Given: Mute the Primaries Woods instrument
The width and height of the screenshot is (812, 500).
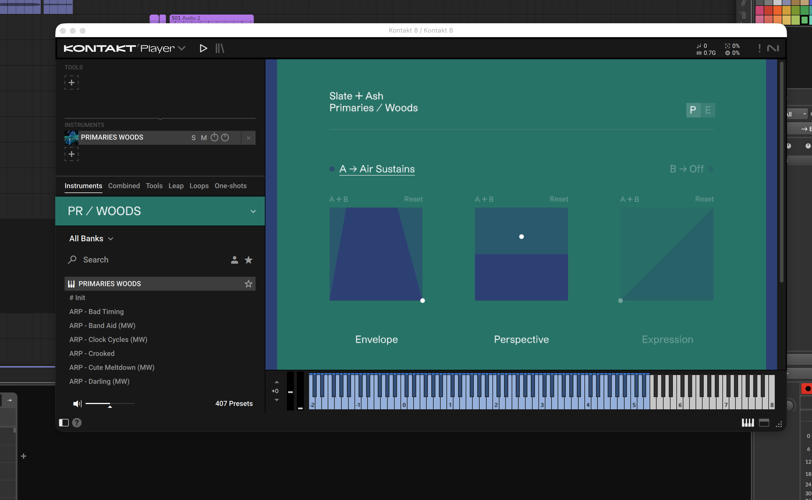Looking at the screenshot, I should point(204,137).
